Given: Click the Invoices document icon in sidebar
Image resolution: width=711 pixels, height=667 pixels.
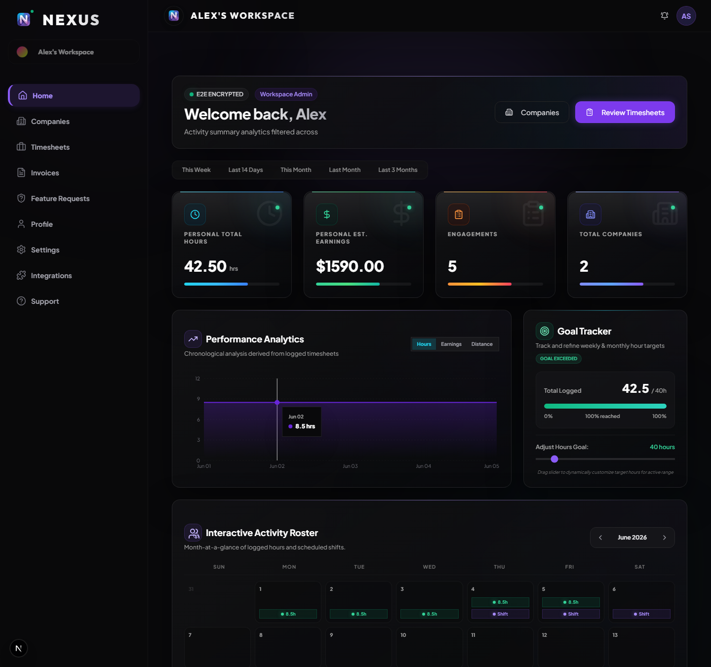Looking at the screenshot, I should (21, 172).
